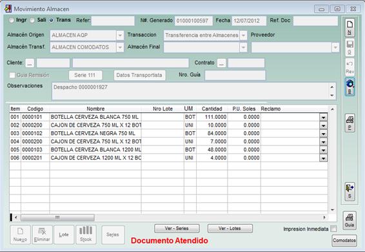365x252 pixels.
Task: Click the horizontal scrollbar left arrow
Action: coord(16,218)
